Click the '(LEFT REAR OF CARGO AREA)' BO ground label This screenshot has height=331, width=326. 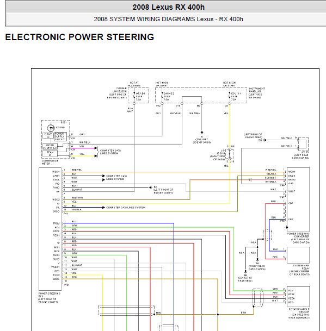tap(253, 135)
